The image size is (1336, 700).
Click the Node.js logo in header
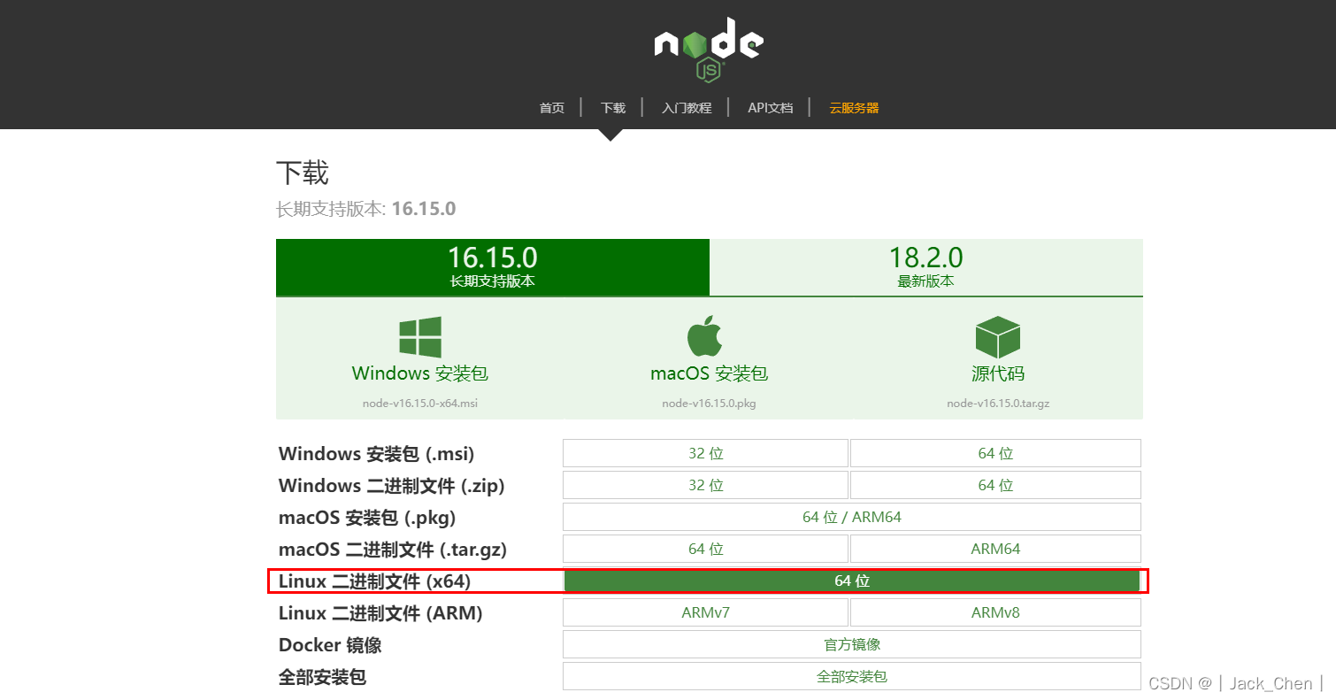click(709, 50)
